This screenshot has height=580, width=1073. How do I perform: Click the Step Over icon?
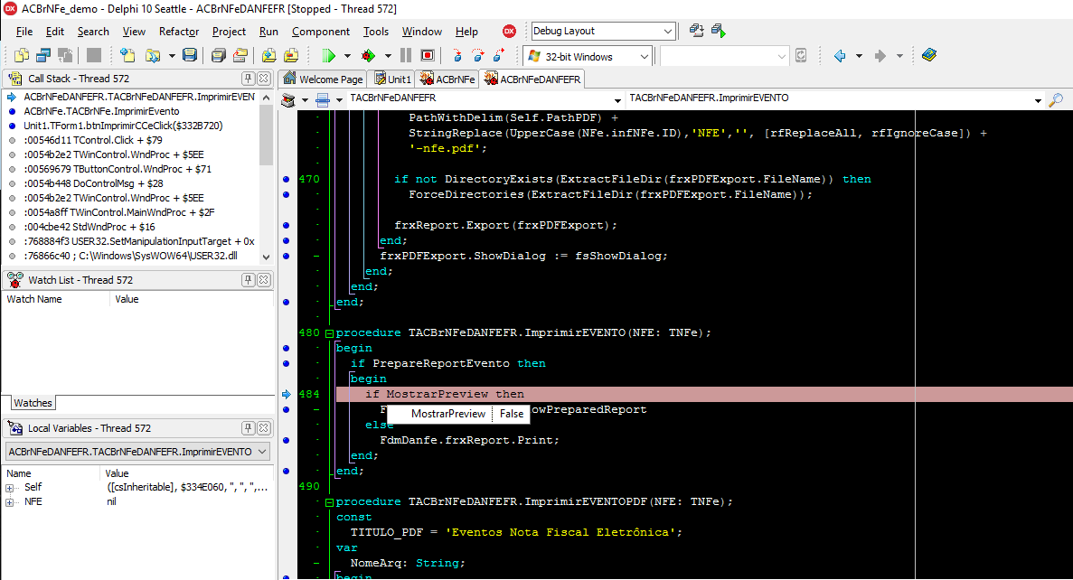pyautogui.click(x=477, y=55)
